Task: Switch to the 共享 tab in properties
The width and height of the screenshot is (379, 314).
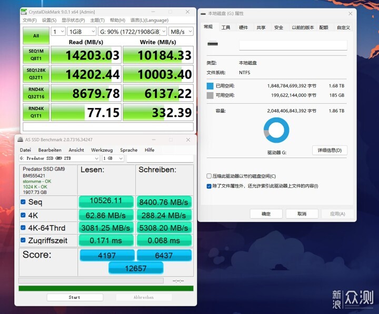Action: coord(261,27)
